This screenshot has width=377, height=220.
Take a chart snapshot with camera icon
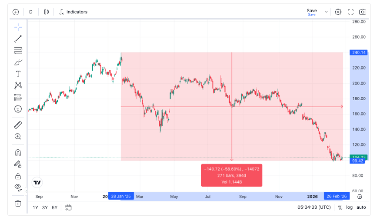(x=362, y=12)
